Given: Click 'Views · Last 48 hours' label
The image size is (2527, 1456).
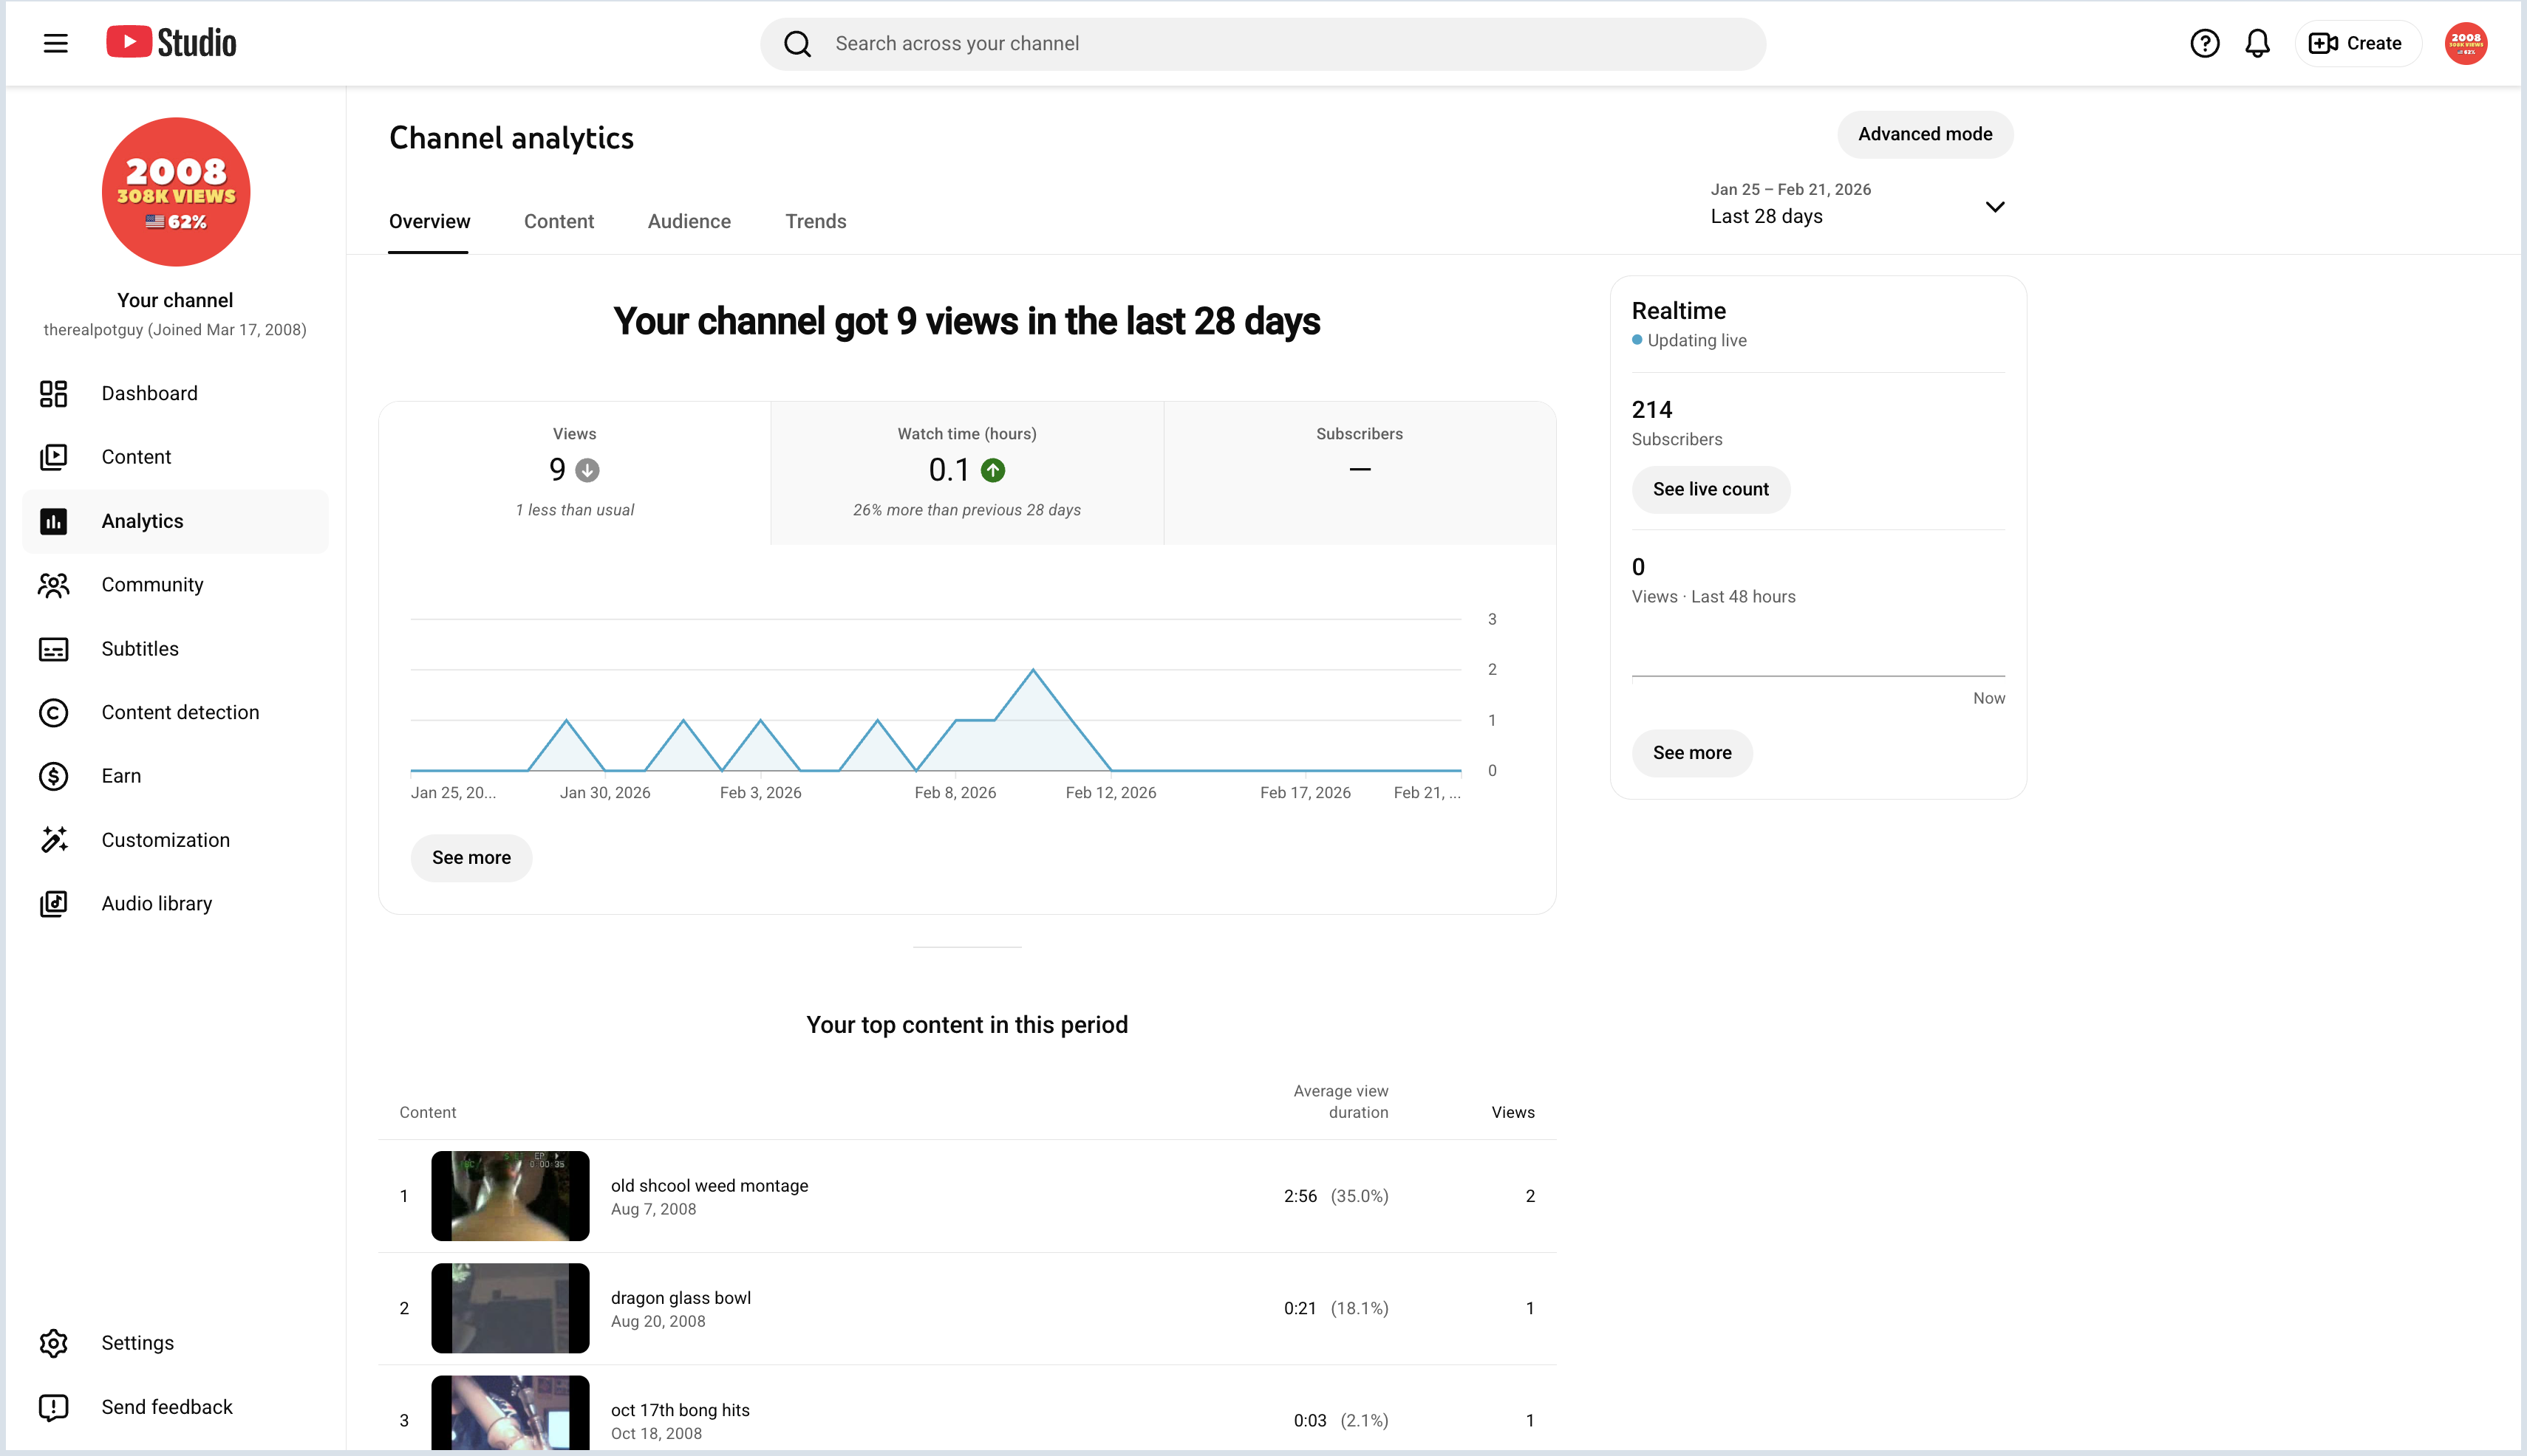Looking at the screenshot, I should pyautogui.click(x=1713, y=597).
